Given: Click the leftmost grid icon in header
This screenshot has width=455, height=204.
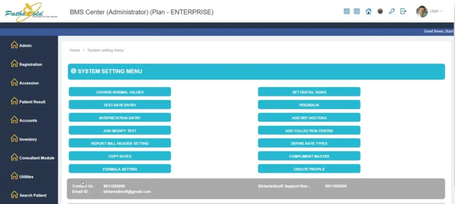Looking at the screenshot, I should 347,11.
